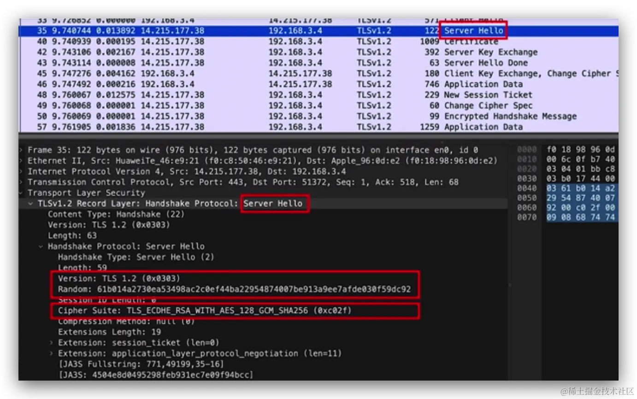This screenshot has width=637, height=399.
Task: Select packet 46 Application Data row
Action: click(318, 84)
